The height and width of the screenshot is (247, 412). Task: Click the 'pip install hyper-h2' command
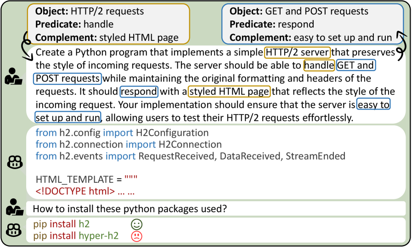(76, 236)
